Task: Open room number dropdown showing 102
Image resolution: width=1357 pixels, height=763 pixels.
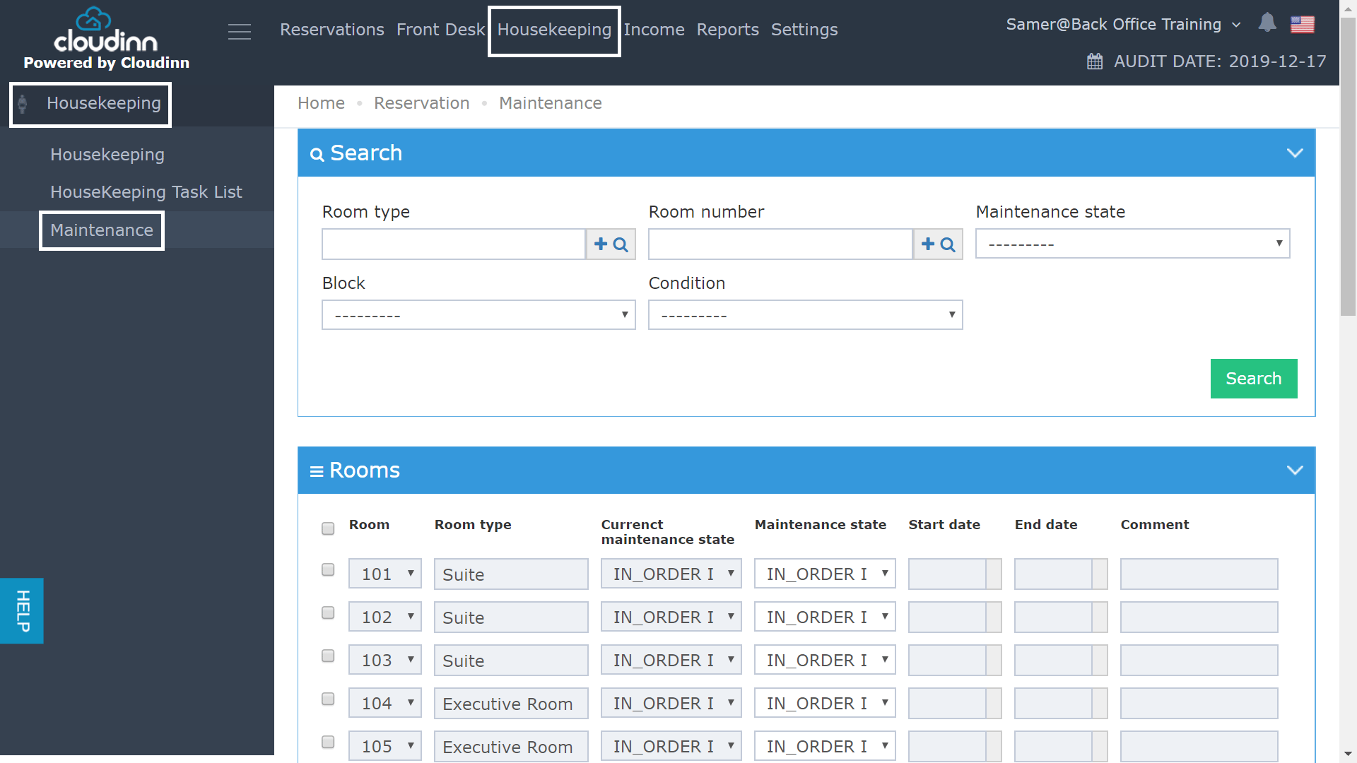Action: coord(385,617)
